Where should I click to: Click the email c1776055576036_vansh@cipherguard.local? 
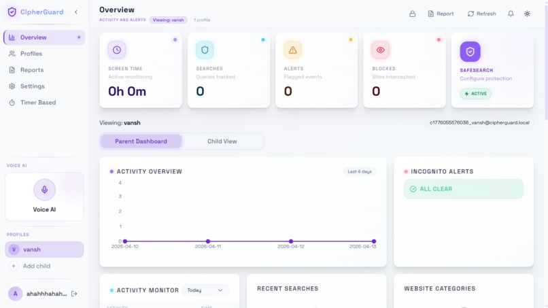click(x=479, y=122)
